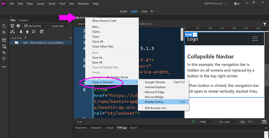Click the Synchronize refresh icon in Files panel
This screenshot has width=269, height=138.
34,32
